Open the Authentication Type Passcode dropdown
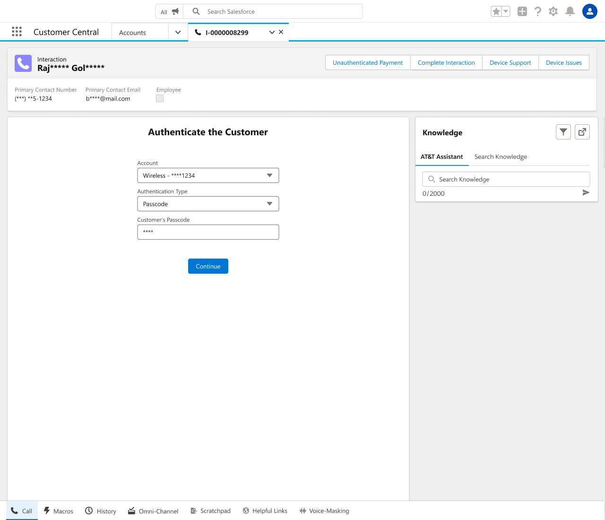Screen dimensions: 605x520 click(208, 204)
